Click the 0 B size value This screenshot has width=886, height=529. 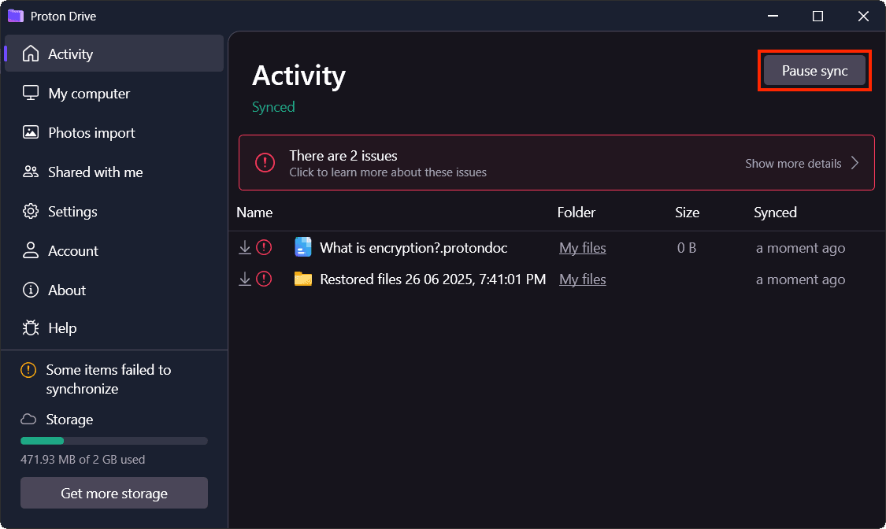pyautogui.click(x=687, y=248)
